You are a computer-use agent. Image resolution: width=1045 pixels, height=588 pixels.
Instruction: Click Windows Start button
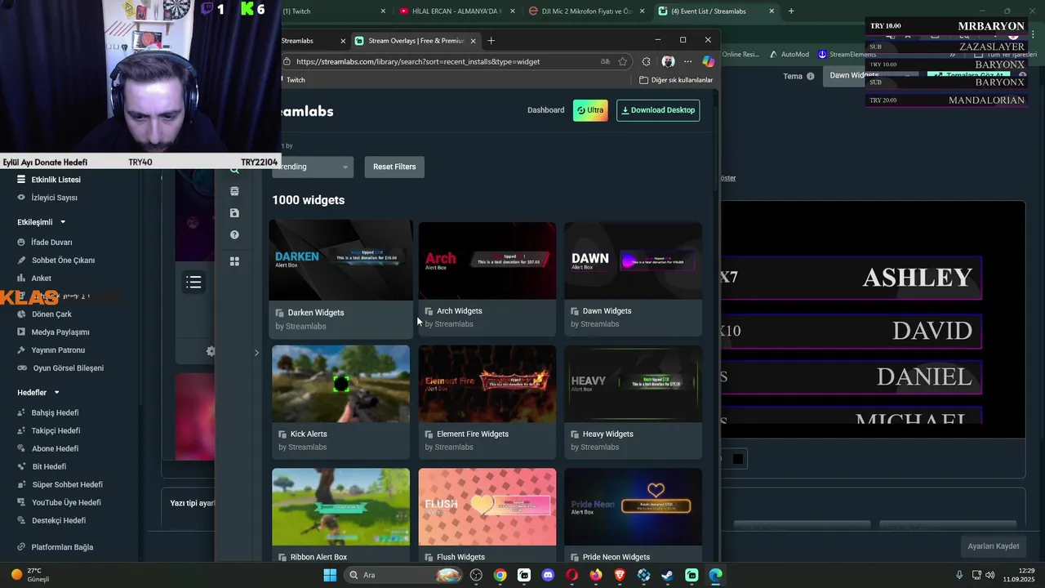pyautogui.click(x=330, y=575)
